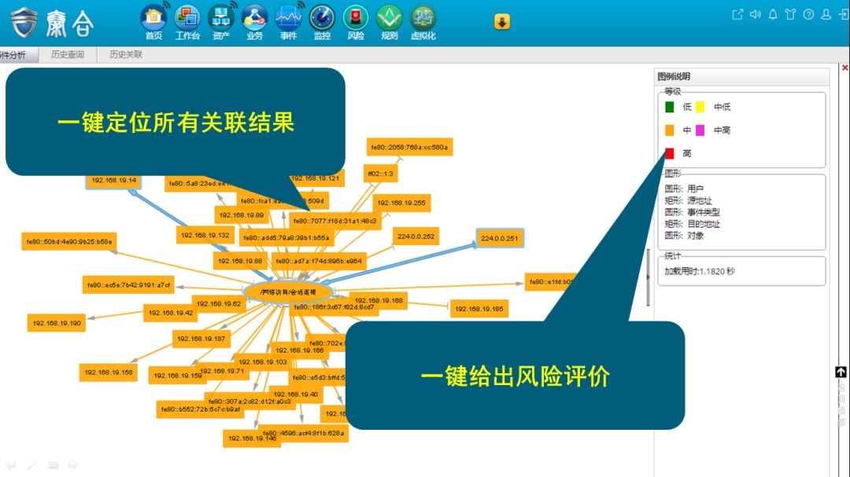The height and width of the screenshot is (477, 850).
Task: Click the notification bell icon
Action: tap(773, 14)
